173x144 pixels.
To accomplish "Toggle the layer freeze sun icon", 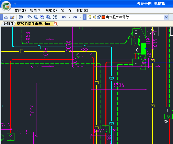I will (x=94, y=17).
